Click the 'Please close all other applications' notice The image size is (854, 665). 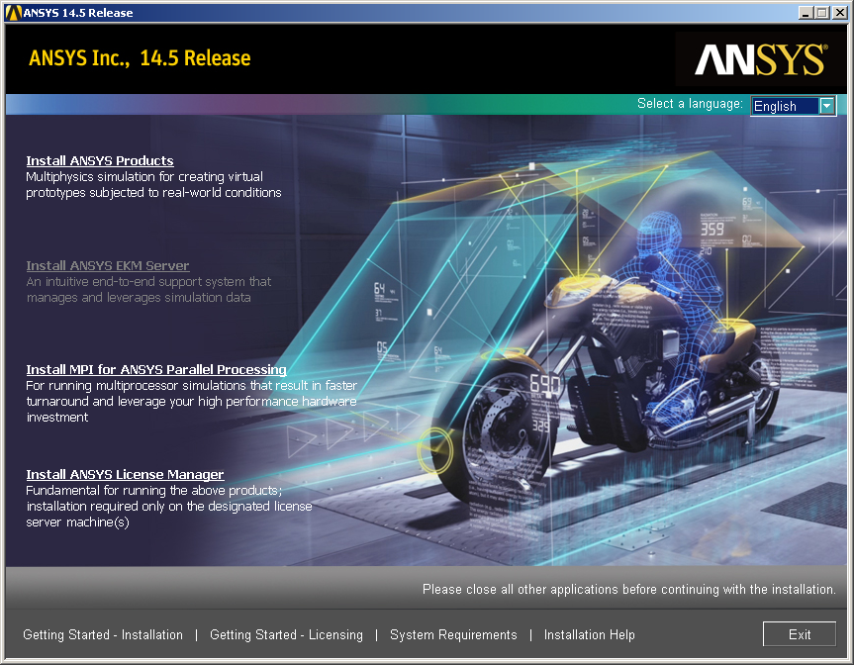(x=629, y=589)
